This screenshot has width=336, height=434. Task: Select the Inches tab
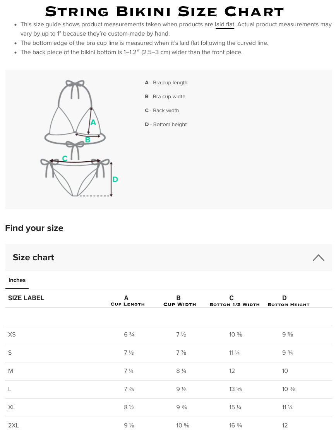[x=17, y=280]
